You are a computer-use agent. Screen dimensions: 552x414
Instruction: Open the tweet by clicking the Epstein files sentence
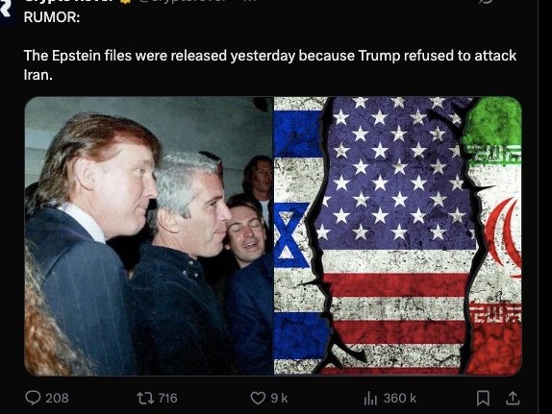270,65
